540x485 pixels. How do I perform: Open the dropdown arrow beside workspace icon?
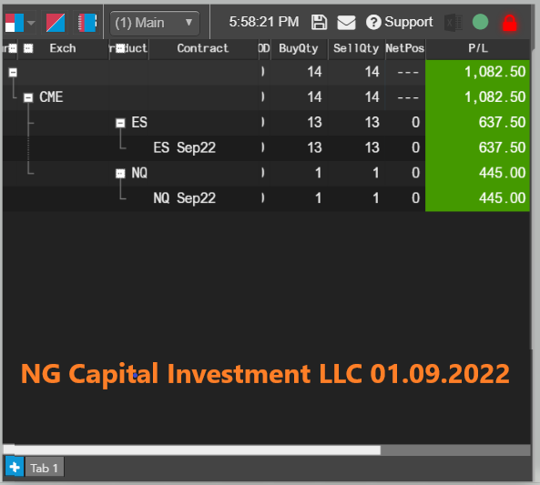[31, 23]
